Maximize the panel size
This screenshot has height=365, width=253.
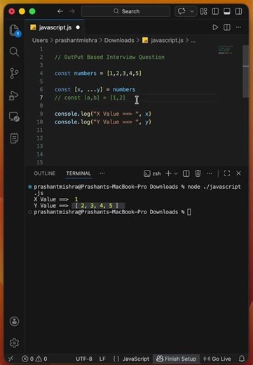point(227,173)
